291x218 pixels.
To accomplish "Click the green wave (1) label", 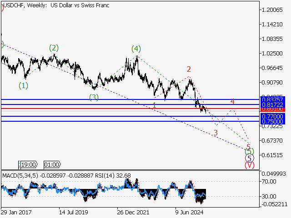I will click(x=24, y=85).
